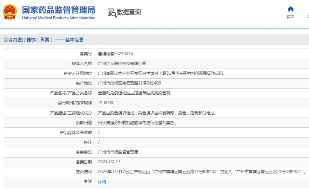Click National Medical Products Administration English subtitle

[x=59, y=18]
